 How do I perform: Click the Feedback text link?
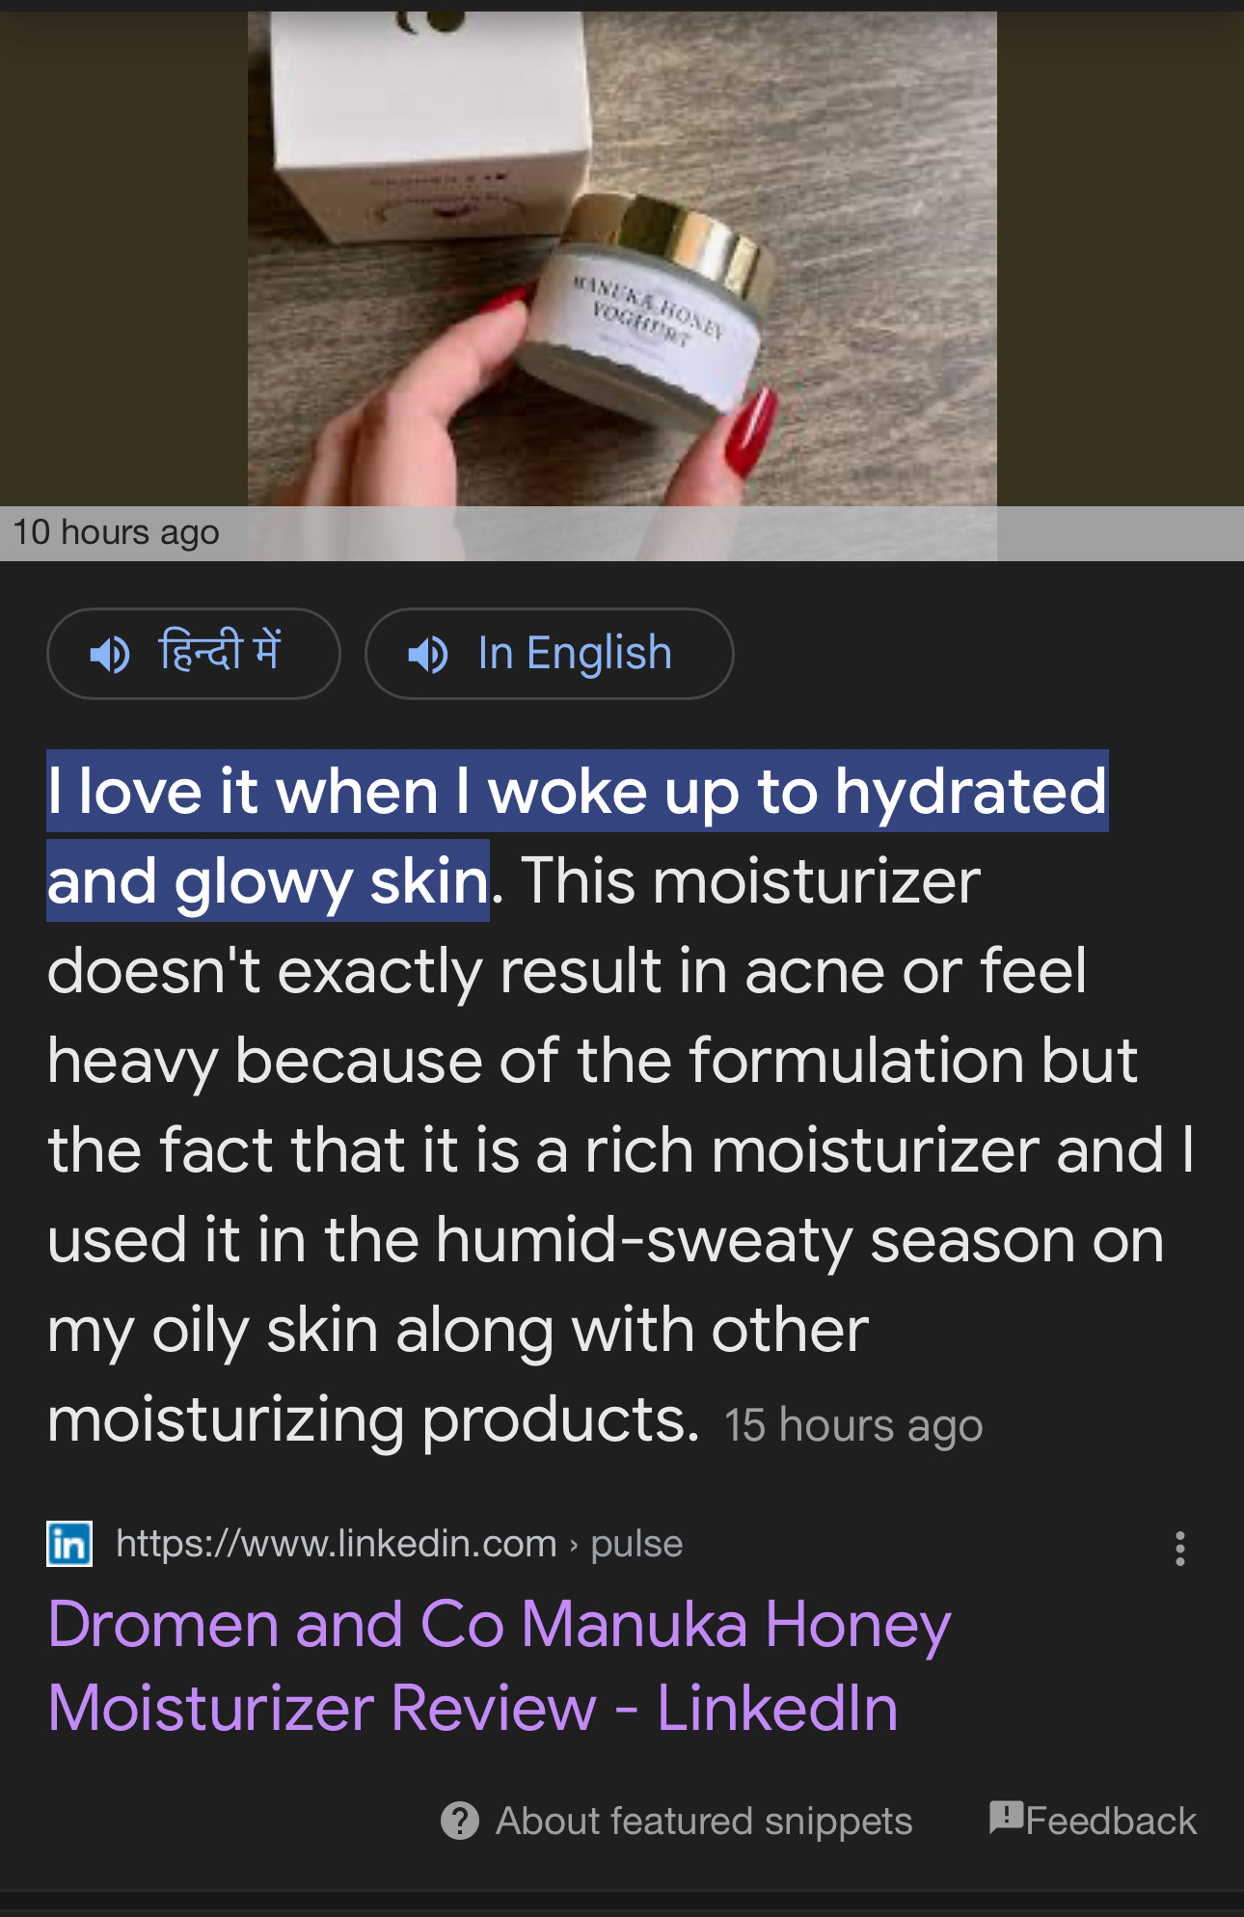tap(1111, 1821)
